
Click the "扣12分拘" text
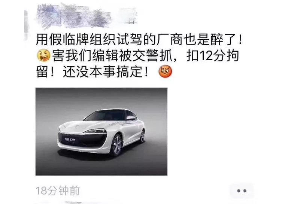coord(212,56)
